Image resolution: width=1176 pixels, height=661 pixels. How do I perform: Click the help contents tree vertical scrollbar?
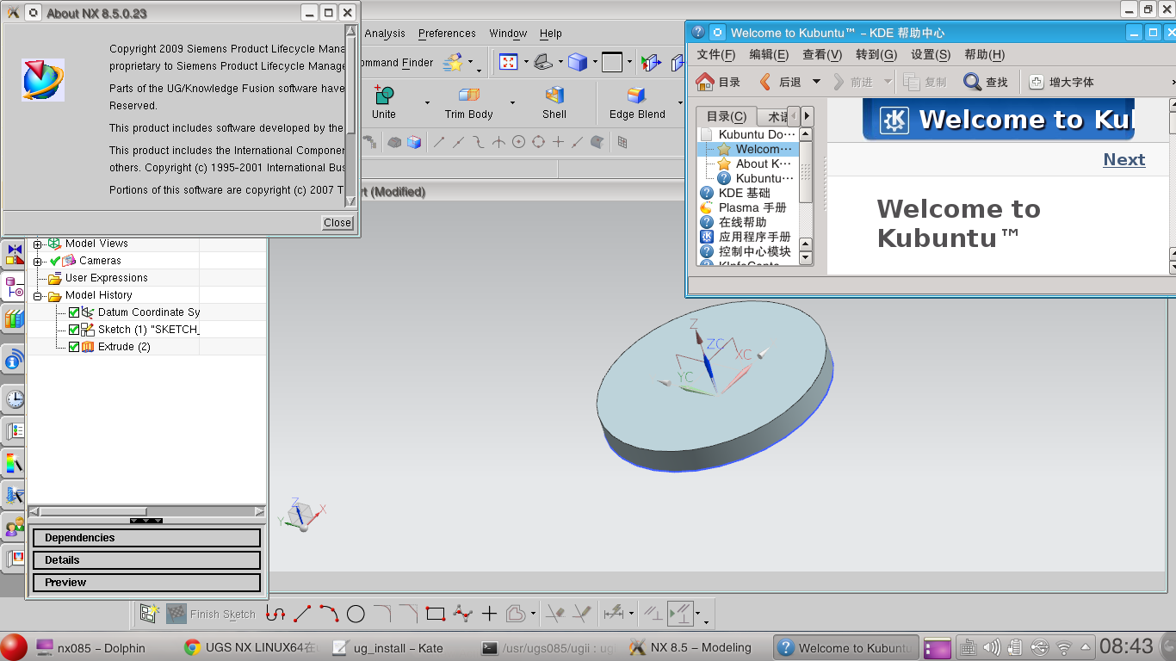tap(806, 196)
